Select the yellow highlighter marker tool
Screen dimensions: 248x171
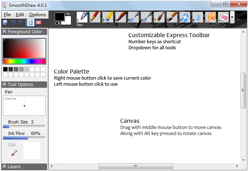pos(108,17)
